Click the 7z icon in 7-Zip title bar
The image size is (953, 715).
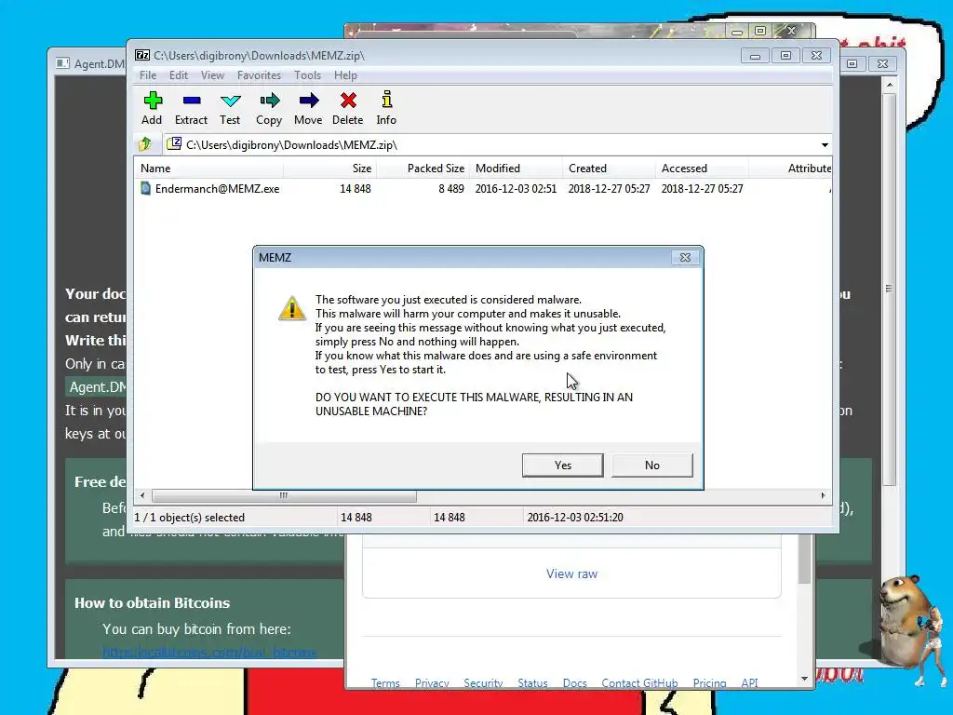tap(142, 55)
